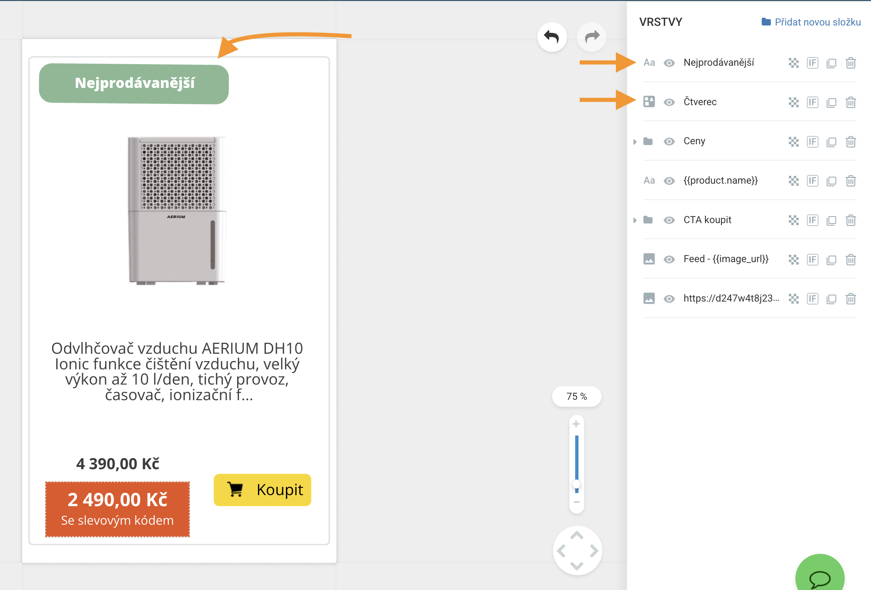
Task: Click the zoom in plus button
Action: pyautogui.click(x=576, y=424)
